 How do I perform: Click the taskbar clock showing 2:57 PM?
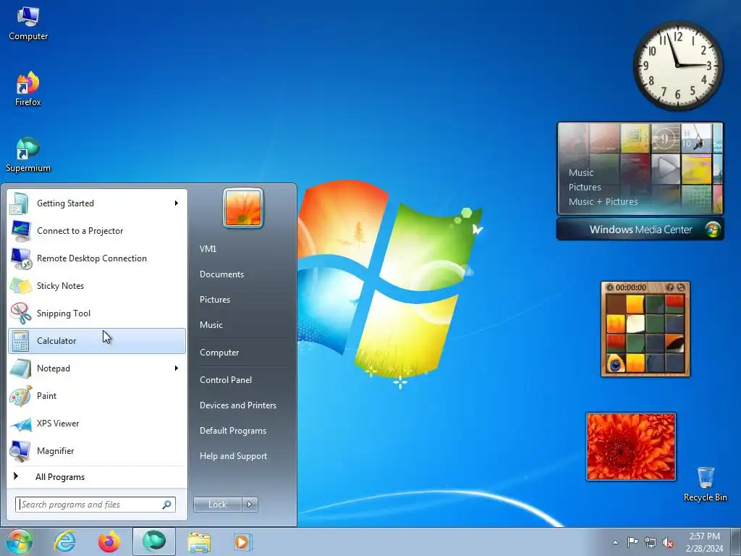click(x=704, y=542)
